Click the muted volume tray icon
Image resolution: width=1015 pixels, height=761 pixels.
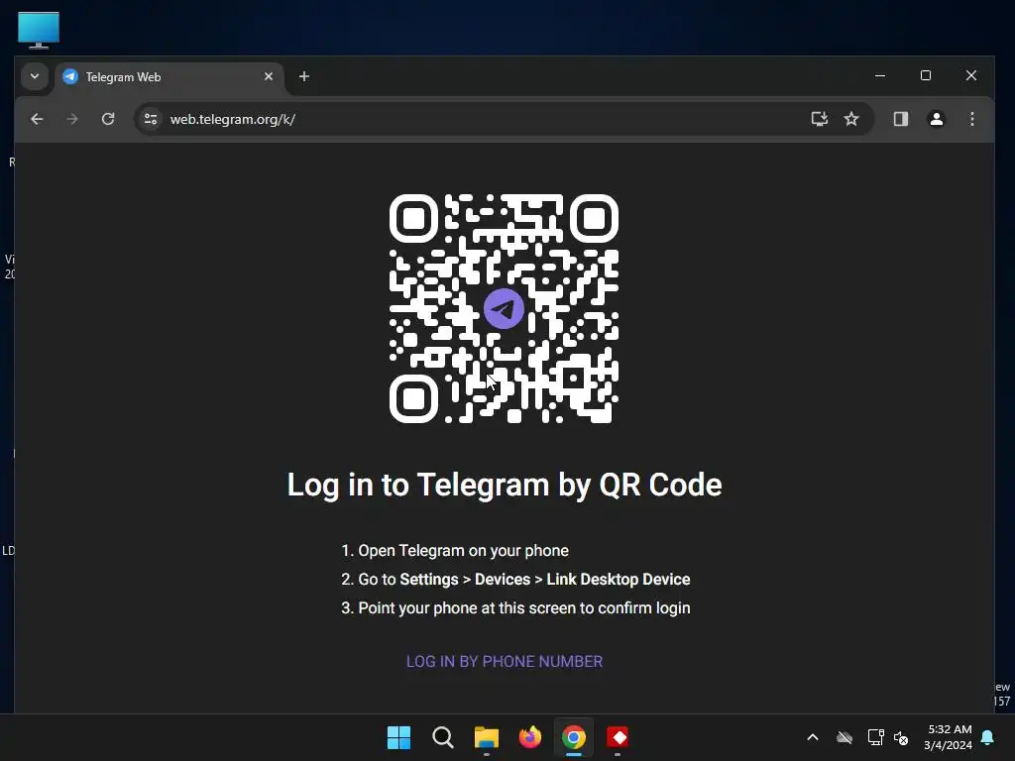pyautogui.click(x=901, y=737)
